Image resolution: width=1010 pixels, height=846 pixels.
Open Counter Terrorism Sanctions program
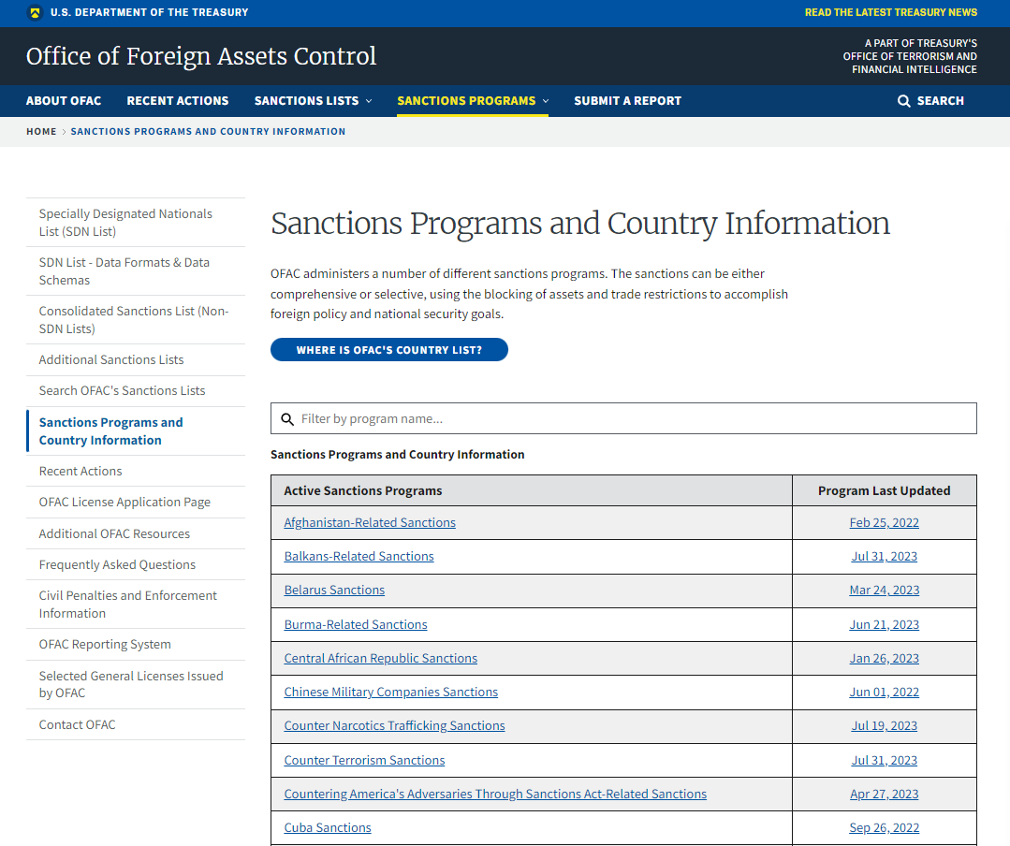click(364, 761)
